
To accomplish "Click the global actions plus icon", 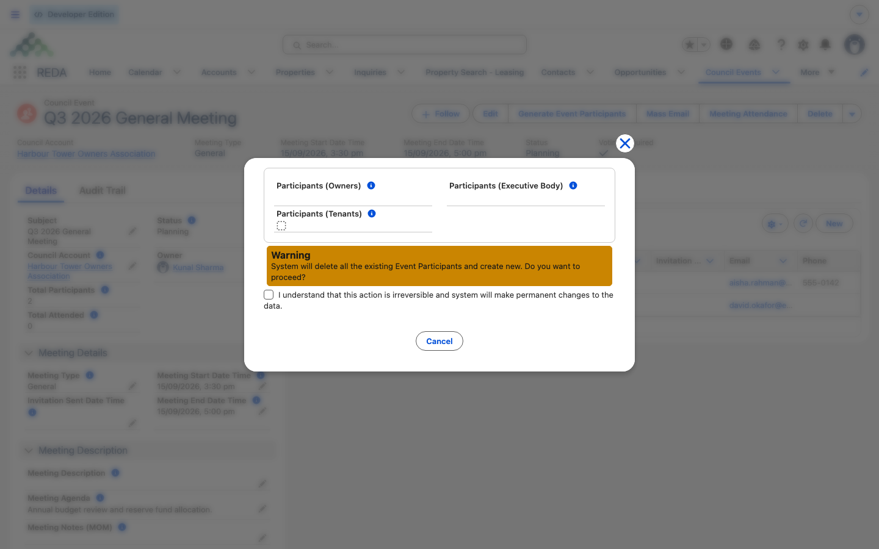I will 726,45.
